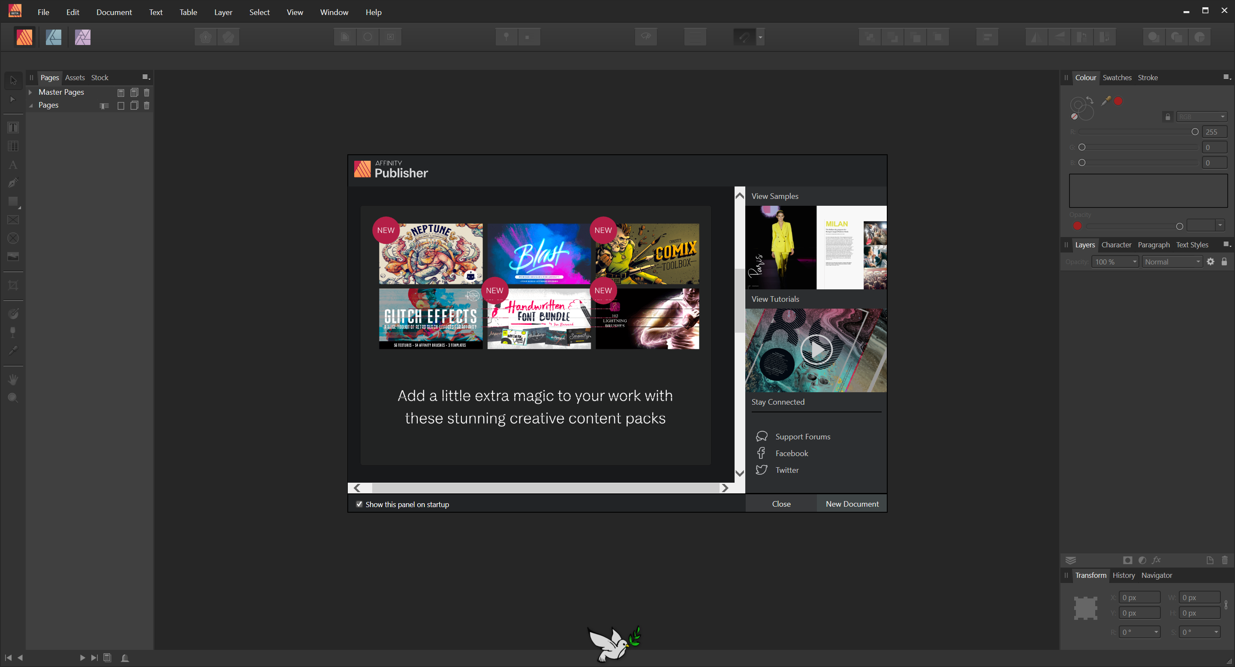Open the RGB colour model dropdown
Viewport: 1235px width, 667px height.
[1202, 117]
